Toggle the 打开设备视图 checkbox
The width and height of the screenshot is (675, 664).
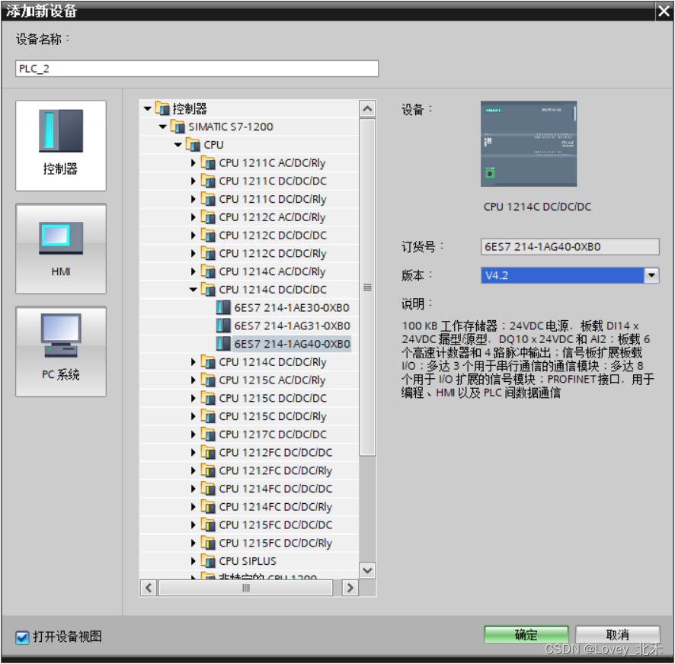22,637
